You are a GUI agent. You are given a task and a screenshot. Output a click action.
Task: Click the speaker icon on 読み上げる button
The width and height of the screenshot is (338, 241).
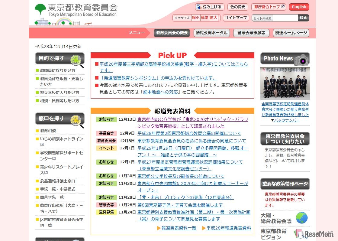coord(198,7)
